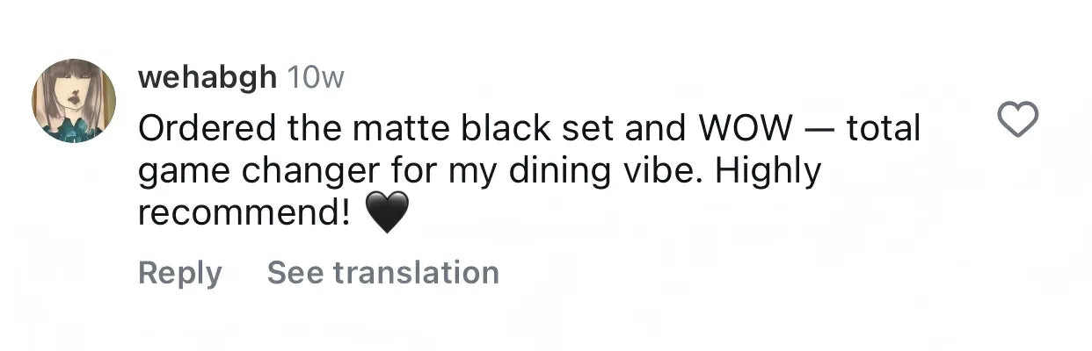
Task: Like the comment with the heart icon
Action: (x=1019, y=119)
